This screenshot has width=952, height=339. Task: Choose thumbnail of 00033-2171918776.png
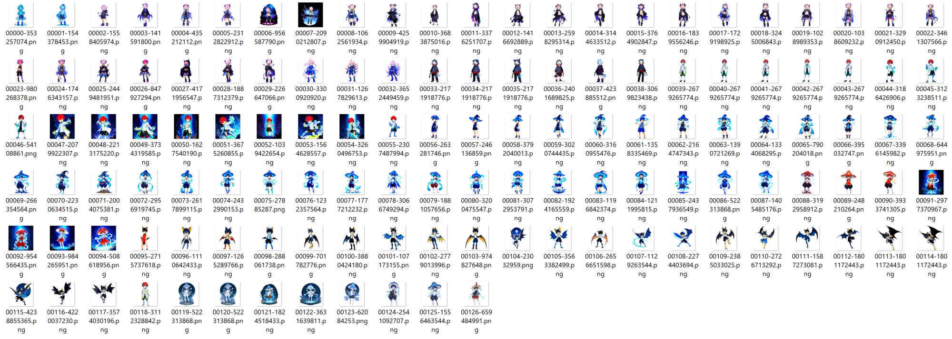pyautogui.click(x=435, y=70)
